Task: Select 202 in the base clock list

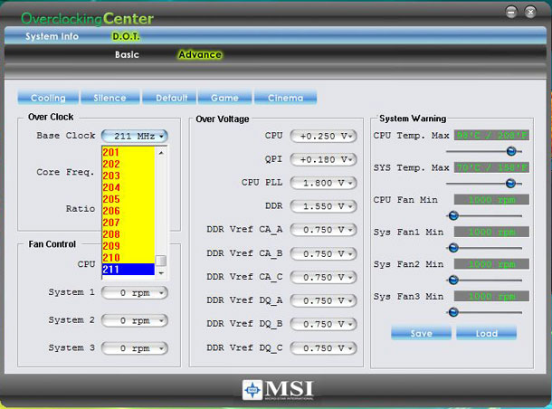Action: click(x=128, y=164)
